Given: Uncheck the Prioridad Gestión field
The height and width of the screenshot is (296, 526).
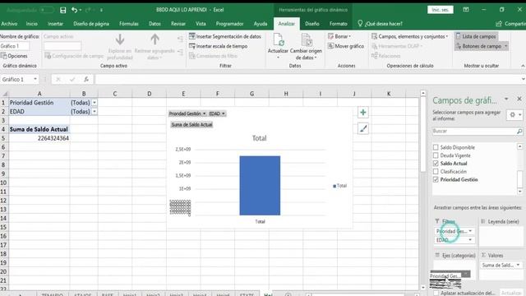Looking at the screenshot, I should pos(436,179).
